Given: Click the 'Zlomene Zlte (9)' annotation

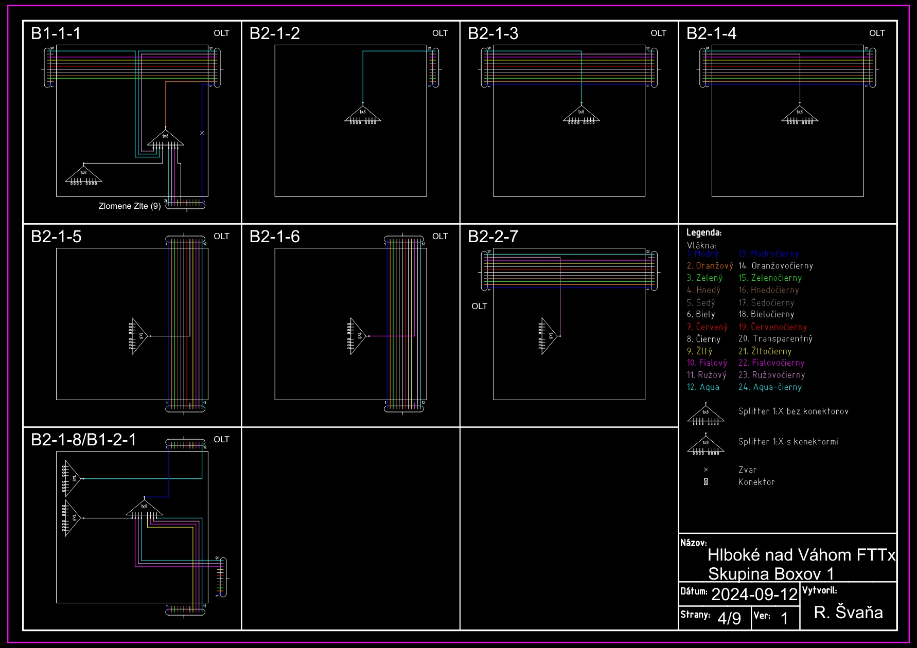Looking at the screenshot, I should click(130, 206).
